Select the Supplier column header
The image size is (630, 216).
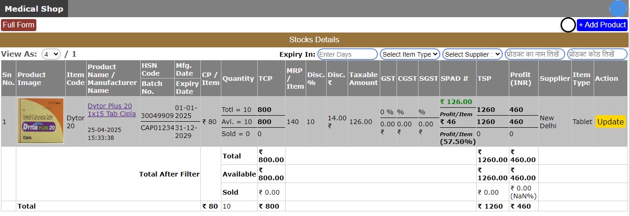[555, 79]
